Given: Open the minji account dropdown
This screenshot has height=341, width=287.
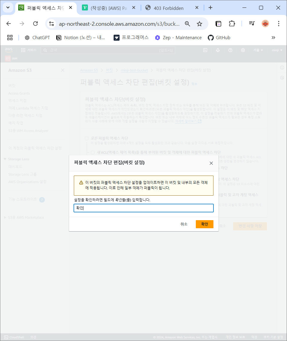Looking at the screenshot, I should pyautogui.click(x=277, y=50).
